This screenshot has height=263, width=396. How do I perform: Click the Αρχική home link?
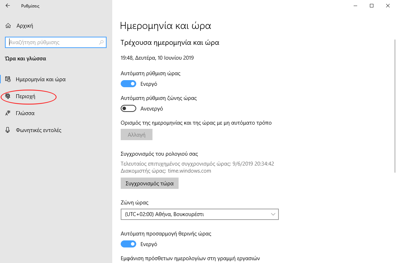coord(25,26)
